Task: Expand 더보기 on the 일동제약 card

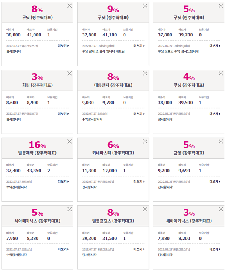Action: 63,181
